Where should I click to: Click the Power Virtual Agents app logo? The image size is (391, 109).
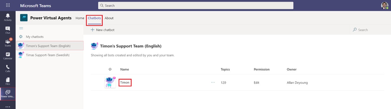pos(24,18)
